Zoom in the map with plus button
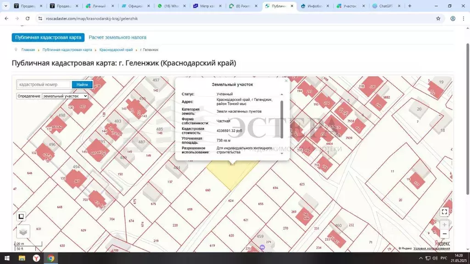This screenshot has width=470, height=264. (444, 225)
